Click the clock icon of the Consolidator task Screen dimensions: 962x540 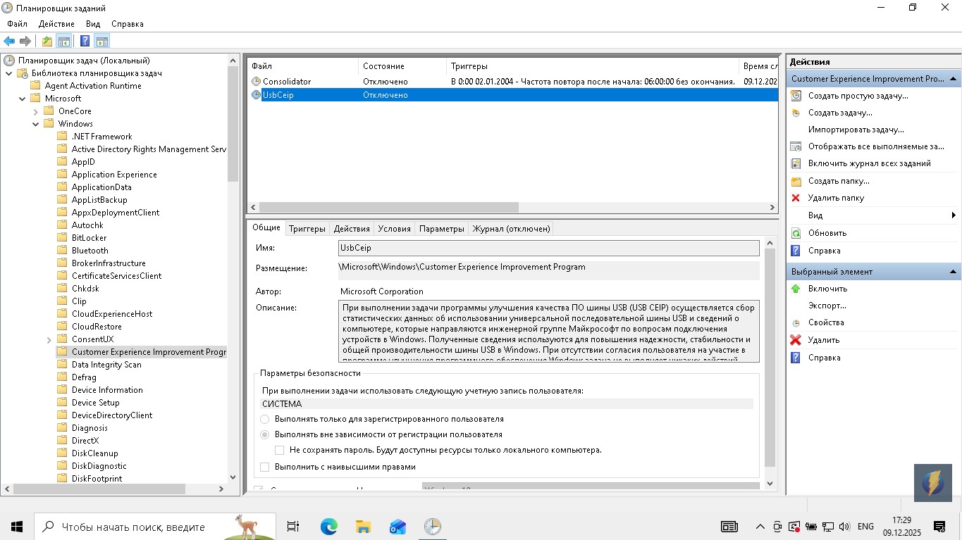coord(256,82)
